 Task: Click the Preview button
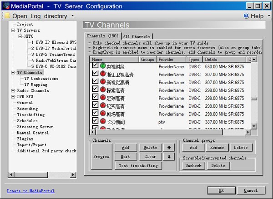[101, 156]
